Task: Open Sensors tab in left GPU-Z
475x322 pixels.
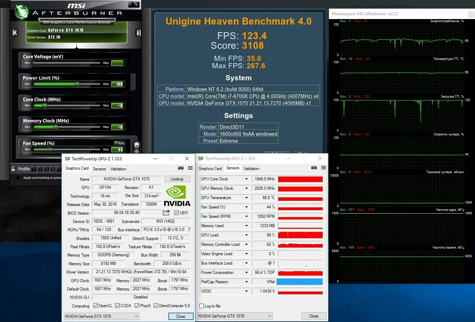Action: pos(100,169)
